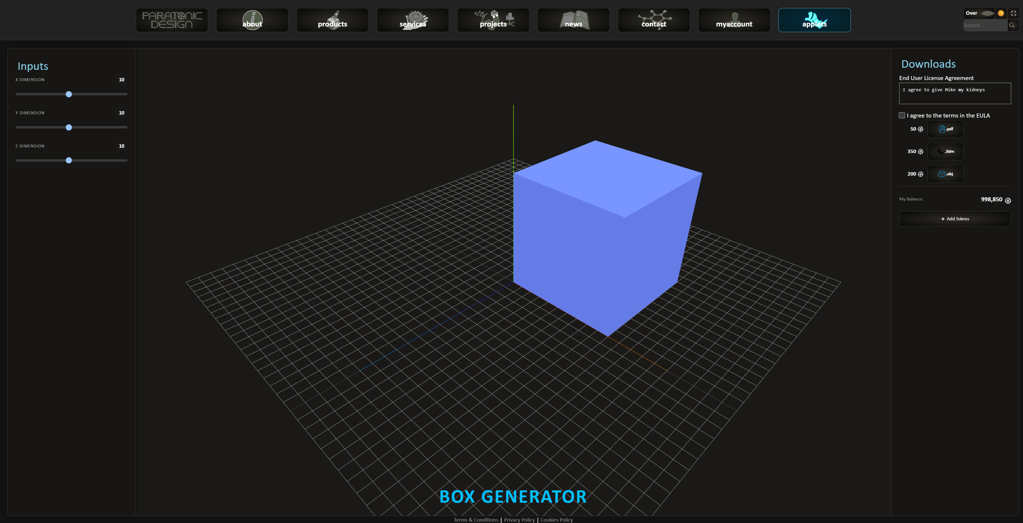Open the myaccount page
Viewport: 1023px width, 523px height.
[734, 20]
